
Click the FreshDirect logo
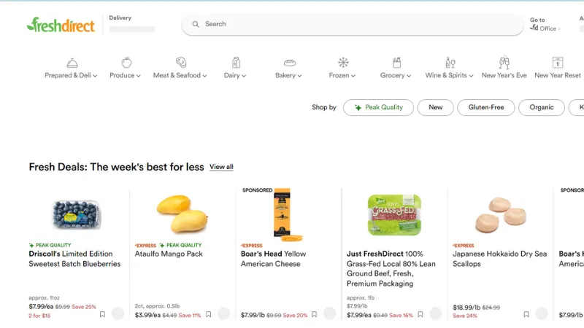[61, 25]
